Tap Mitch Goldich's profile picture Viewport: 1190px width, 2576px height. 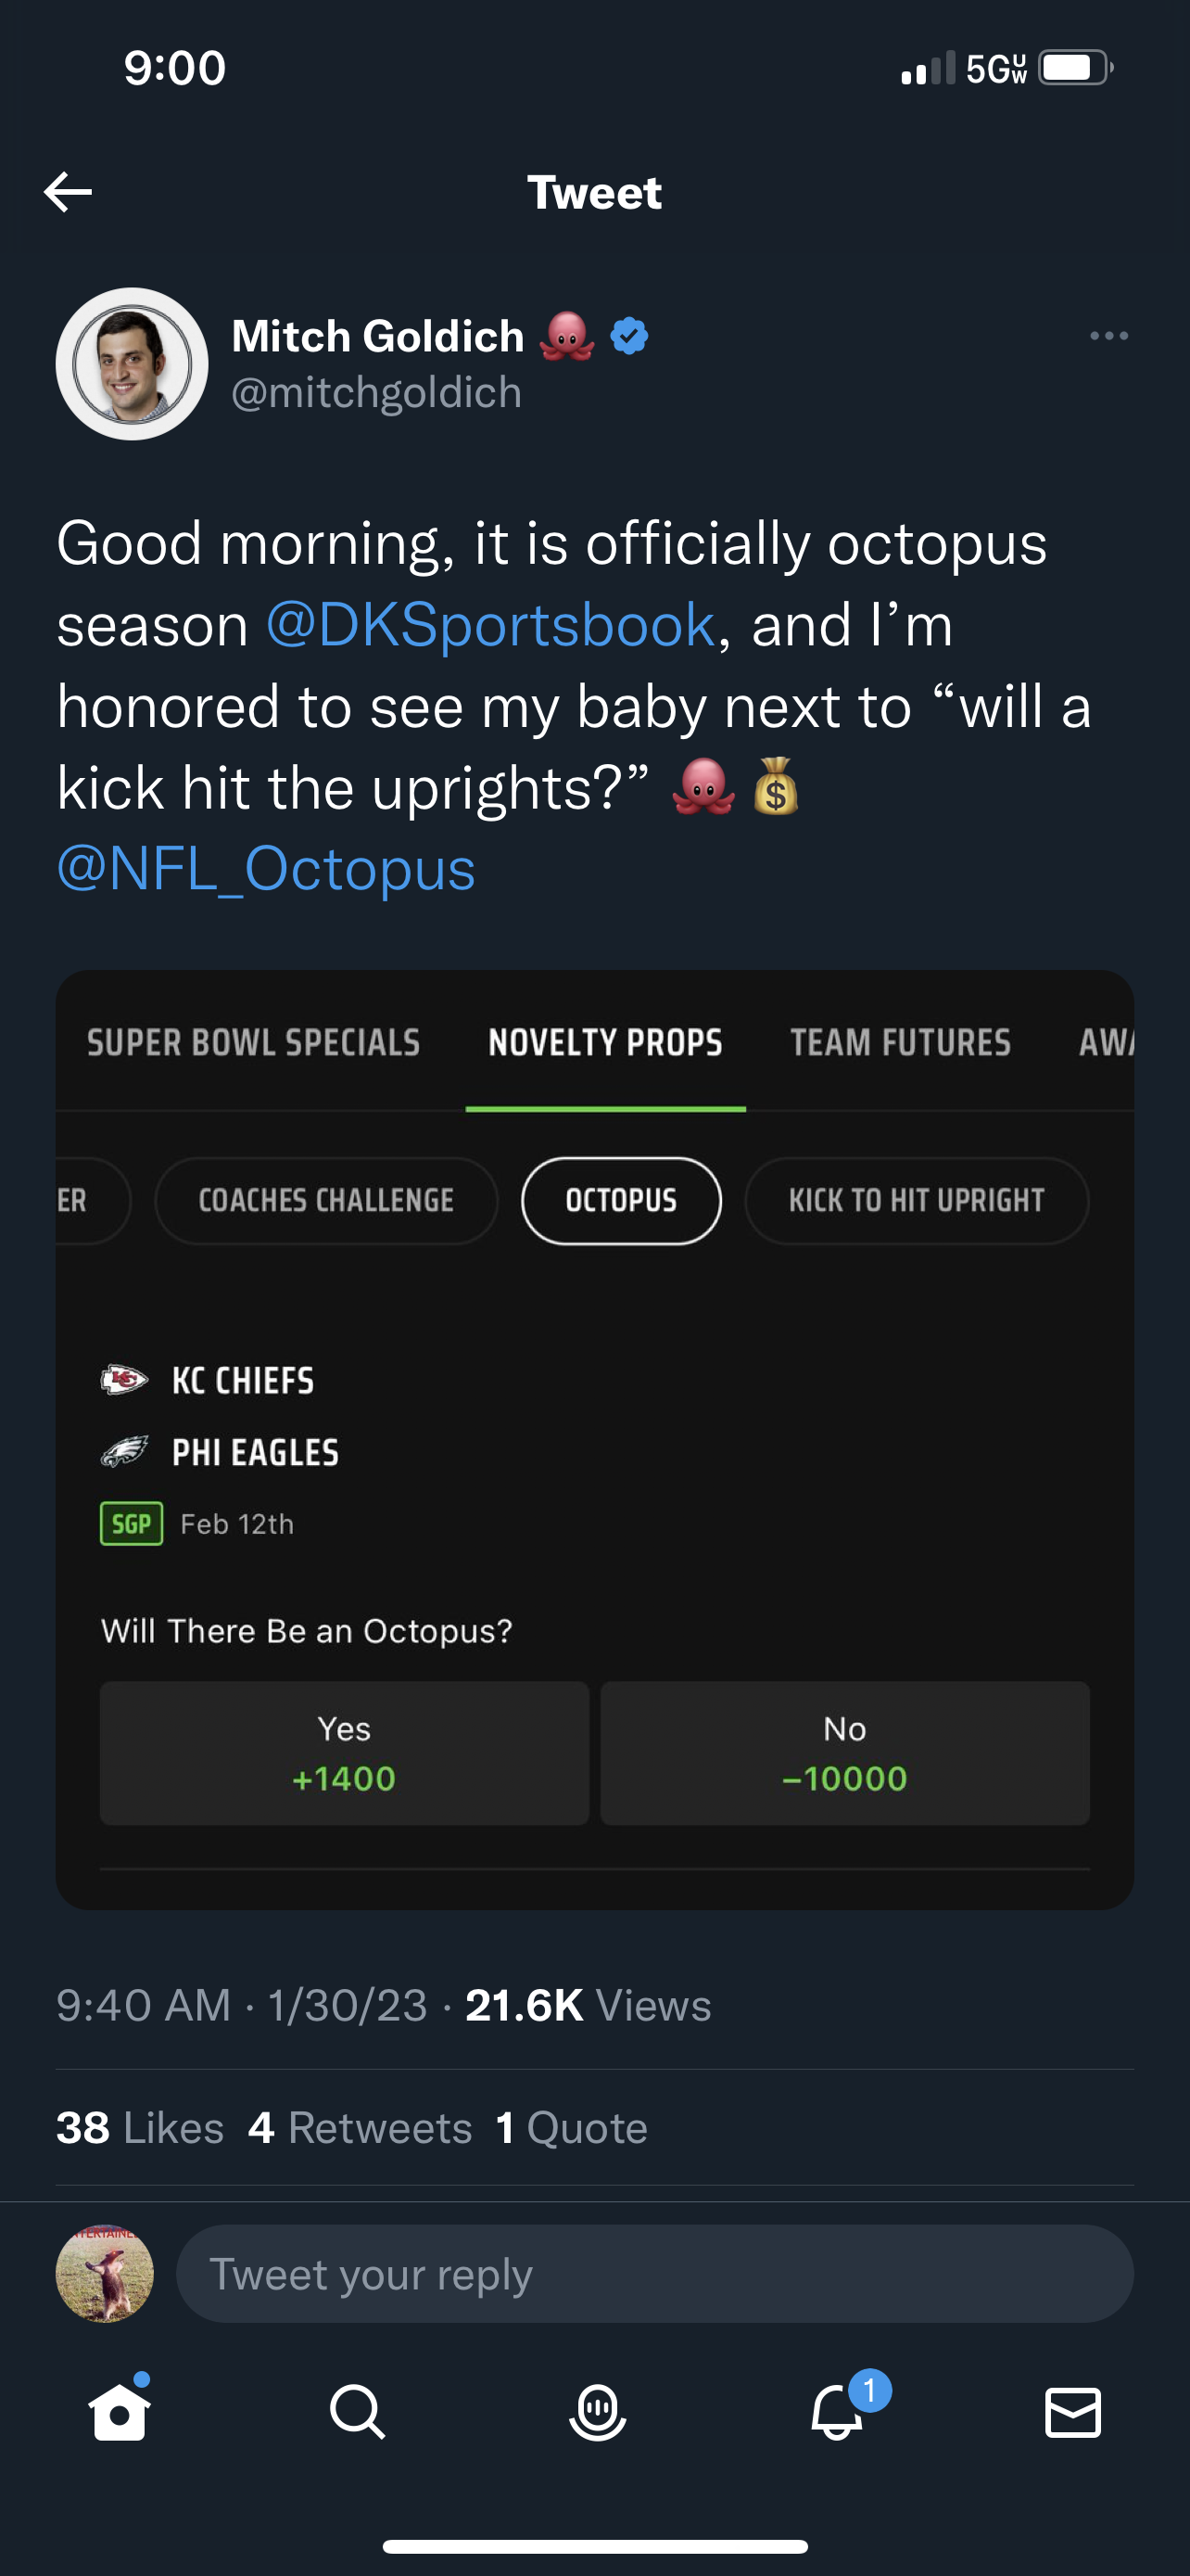pyautogui.click(x=132, y=364)
